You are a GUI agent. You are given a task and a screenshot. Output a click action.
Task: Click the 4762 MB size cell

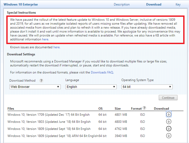(121, 129)
